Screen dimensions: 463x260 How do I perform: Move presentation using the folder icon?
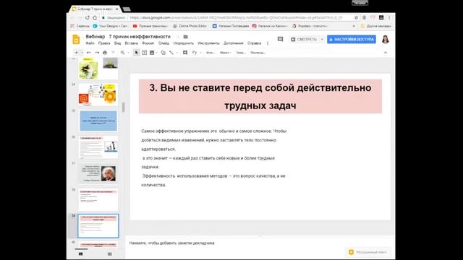186,37
